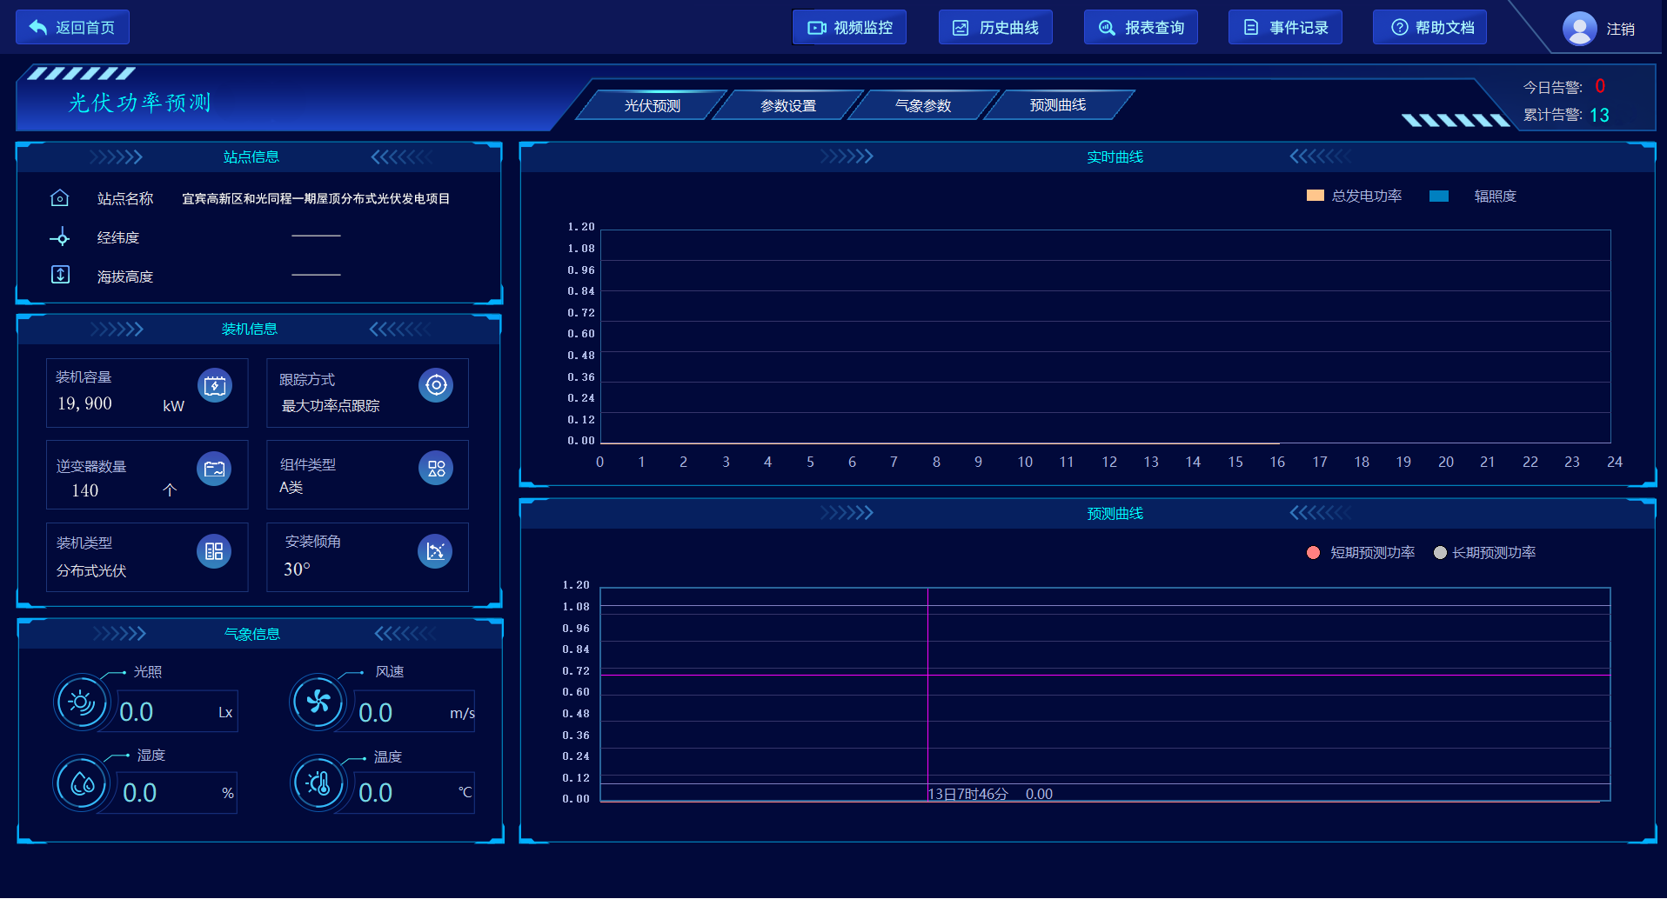Click the 装机容量 capacity icon
Viewport: 1667px width, 899px height.
(x=215, y=386)
